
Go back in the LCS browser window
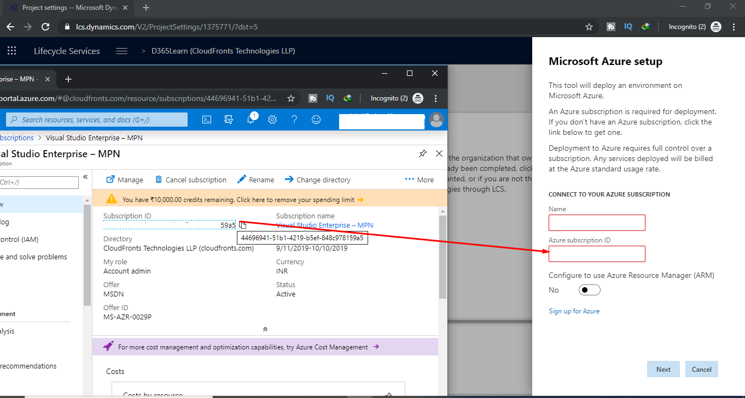coord(11,27)
